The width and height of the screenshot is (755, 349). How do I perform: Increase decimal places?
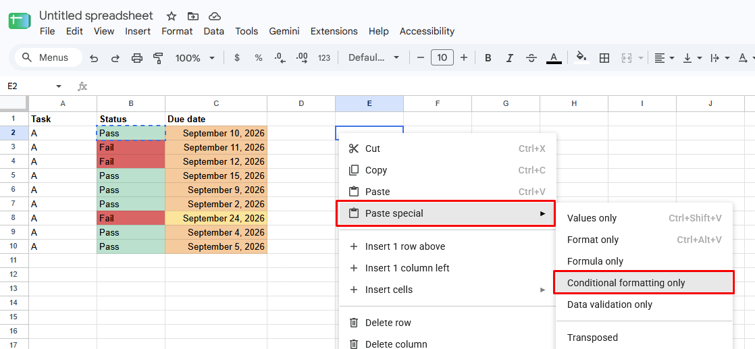[x=302, y=58]
